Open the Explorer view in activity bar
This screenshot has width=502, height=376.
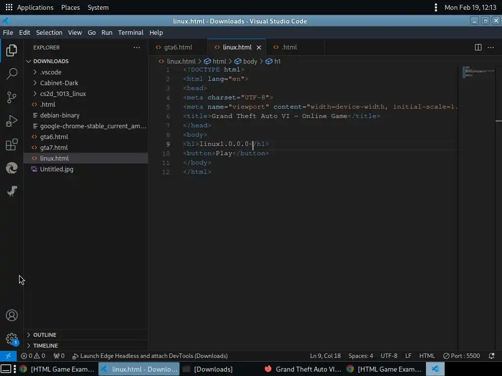(12, 50)
